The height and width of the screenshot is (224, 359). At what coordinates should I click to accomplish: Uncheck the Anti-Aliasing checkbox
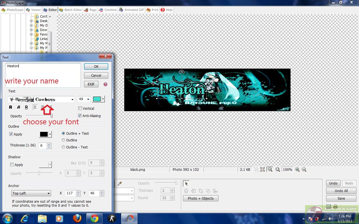(x=80, y=116)
